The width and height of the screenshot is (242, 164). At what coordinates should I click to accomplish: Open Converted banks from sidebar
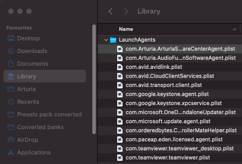point(45,127)
